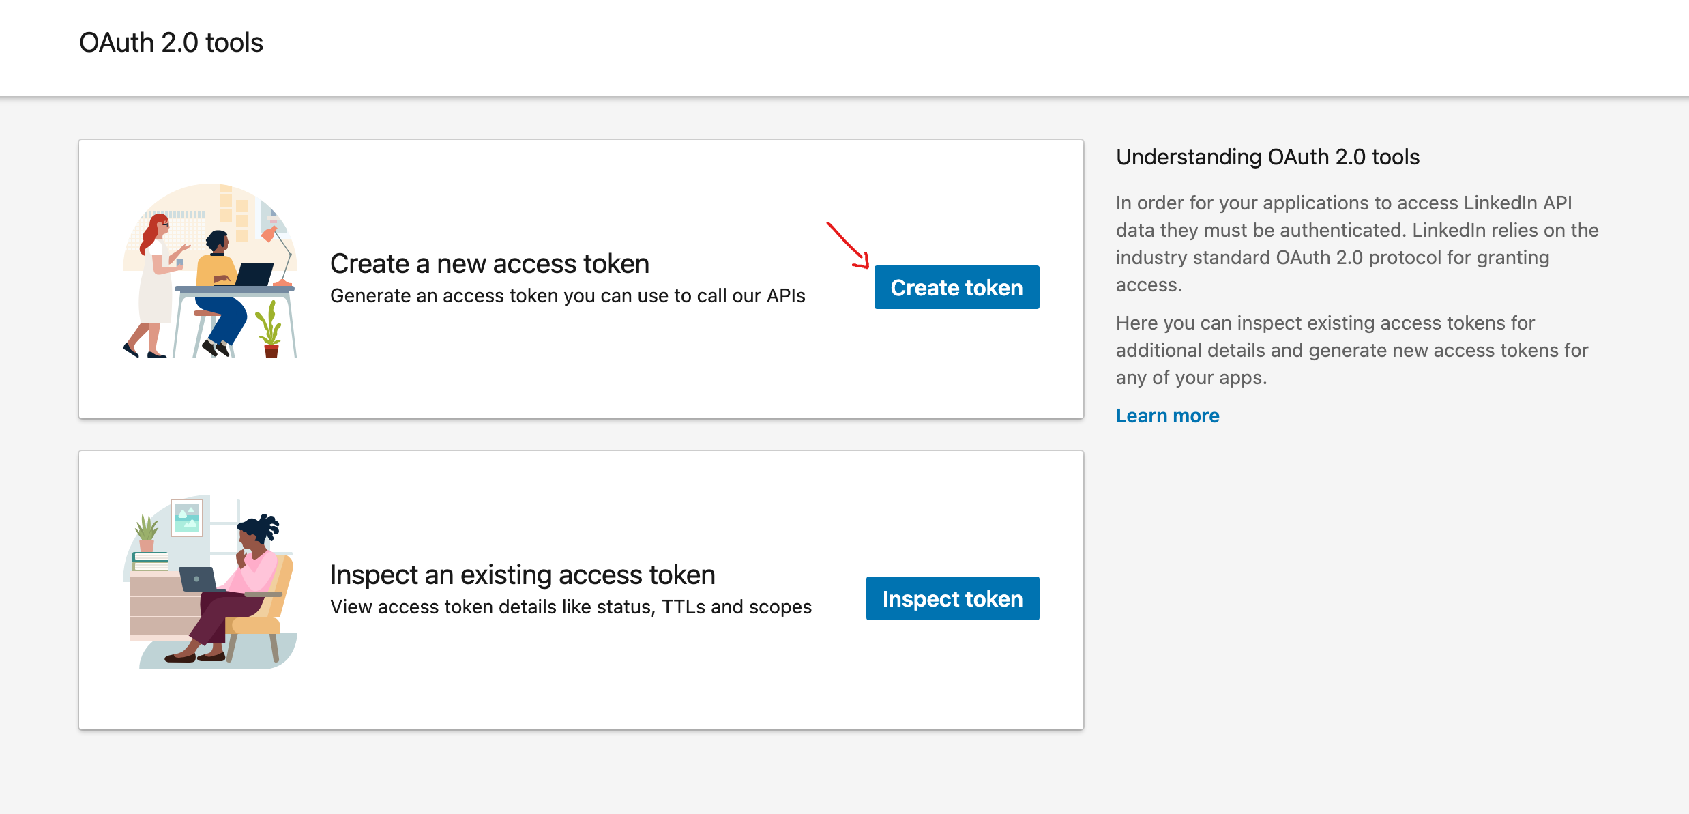Click the woman-with-laptop illustration in the inspect card
1689x814 pixels.
coord(210,581)
